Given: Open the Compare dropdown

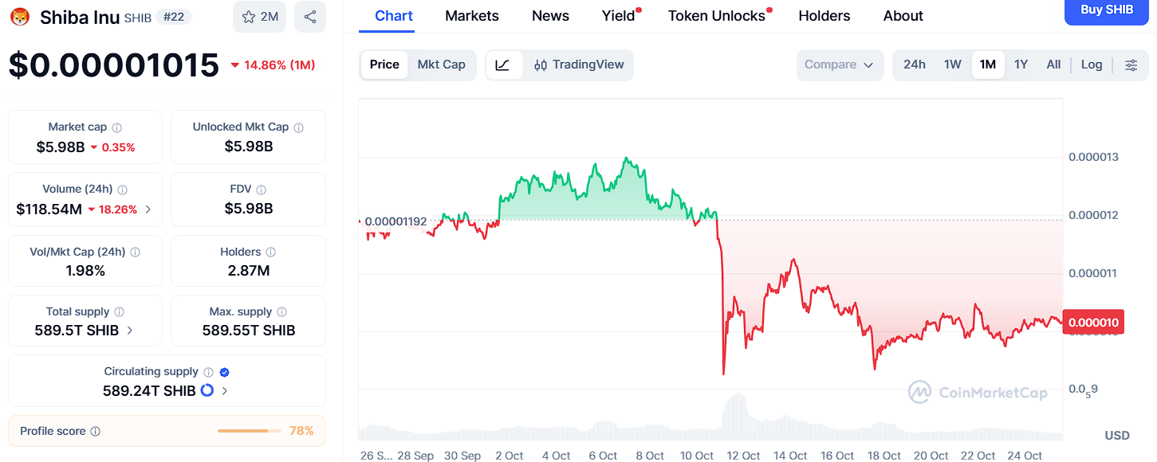Looking at the screenshot, I should tap(839, 65).
